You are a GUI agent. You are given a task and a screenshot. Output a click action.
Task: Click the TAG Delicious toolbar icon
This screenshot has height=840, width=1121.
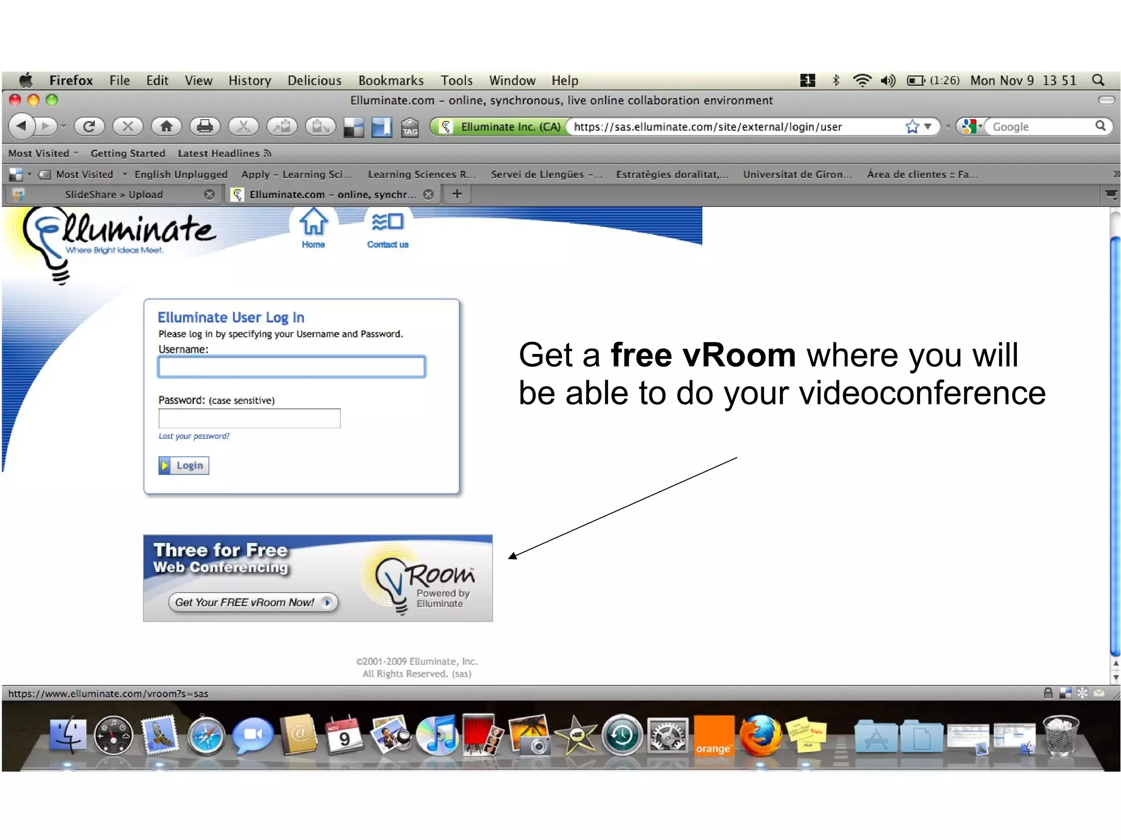409,127
